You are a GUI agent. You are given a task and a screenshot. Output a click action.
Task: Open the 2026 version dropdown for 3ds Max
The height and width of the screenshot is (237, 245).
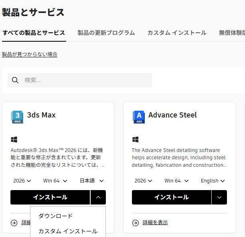22,181
